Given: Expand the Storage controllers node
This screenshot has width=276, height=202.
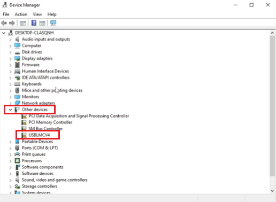Looking at the screenshot, I should 10,187.
